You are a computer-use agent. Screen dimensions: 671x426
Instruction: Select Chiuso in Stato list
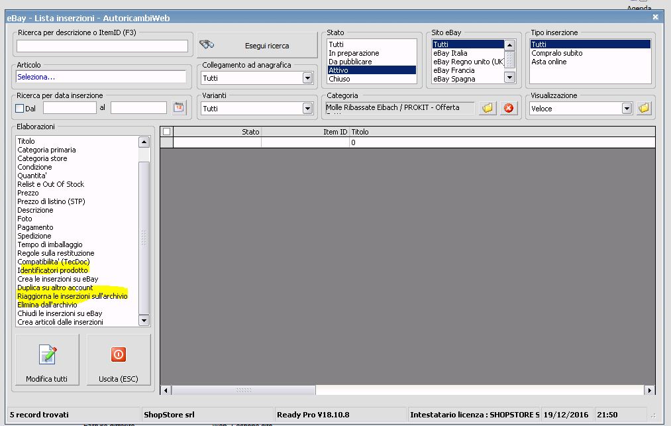click(372, 79)
